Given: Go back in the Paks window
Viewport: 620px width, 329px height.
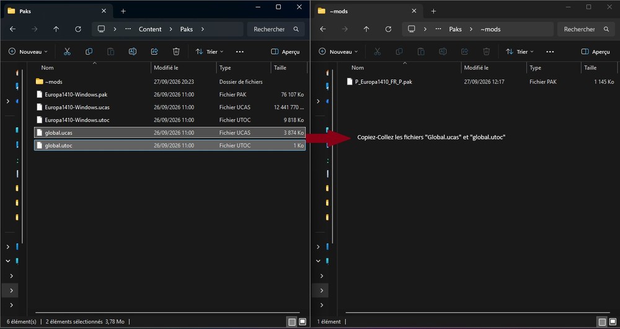Looking at the screenshot, I should (12, 29).
